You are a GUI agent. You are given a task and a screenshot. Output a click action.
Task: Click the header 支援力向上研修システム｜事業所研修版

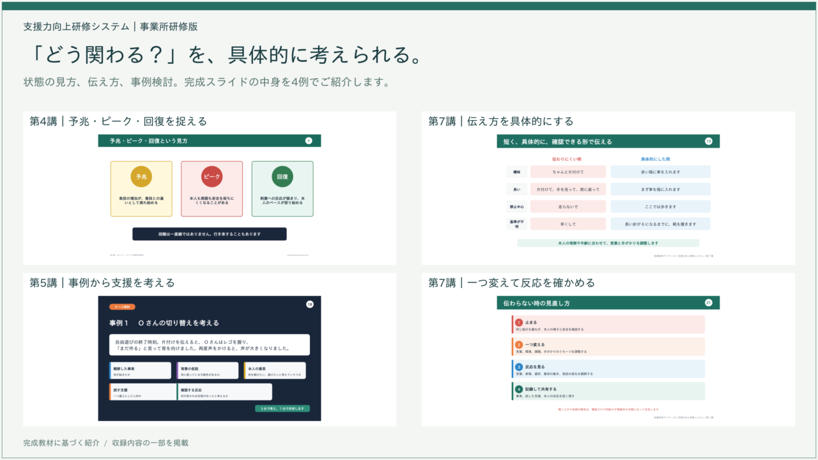pyautogui.click(x=111, y=27)
